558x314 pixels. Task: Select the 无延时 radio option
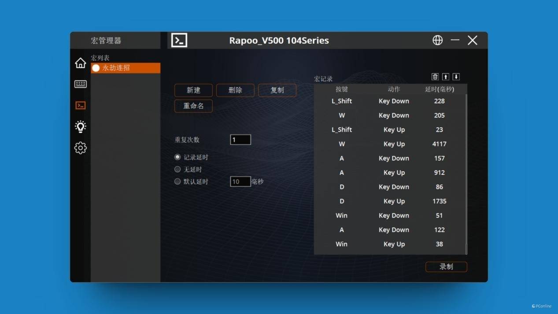[x=177, y=169]
